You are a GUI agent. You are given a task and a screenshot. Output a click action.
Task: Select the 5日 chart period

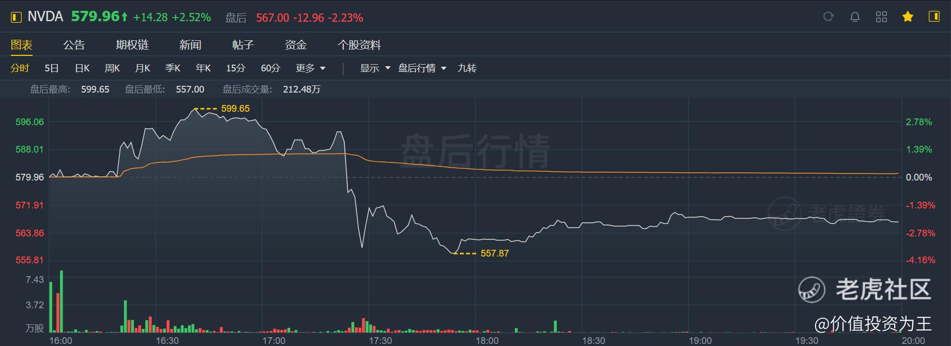pos(52,68)
